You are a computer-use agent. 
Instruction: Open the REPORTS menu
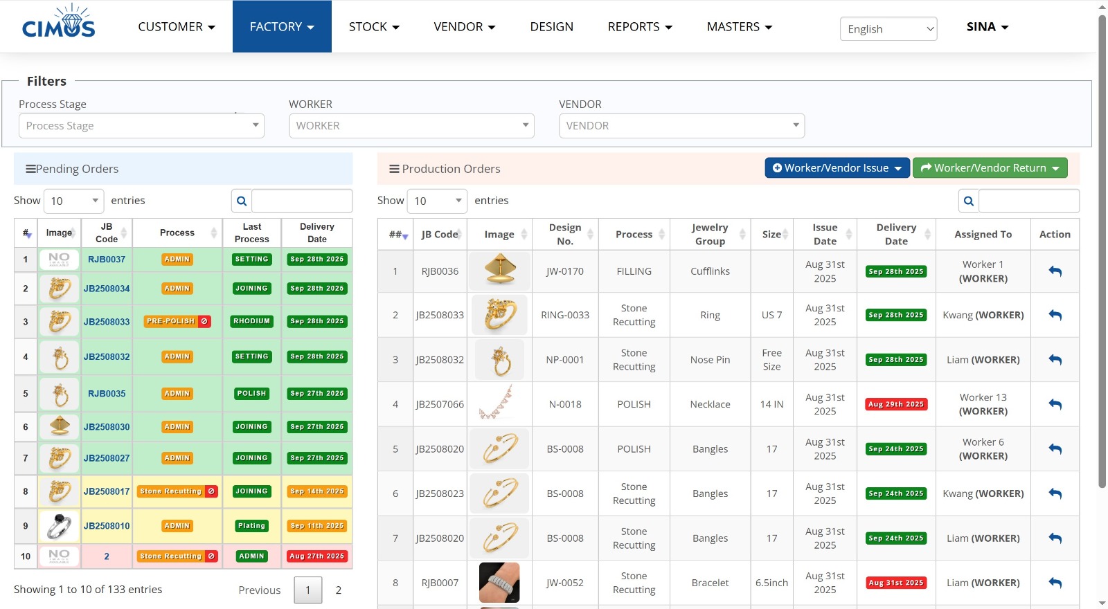pyautogui.click(x=640, y=27)
